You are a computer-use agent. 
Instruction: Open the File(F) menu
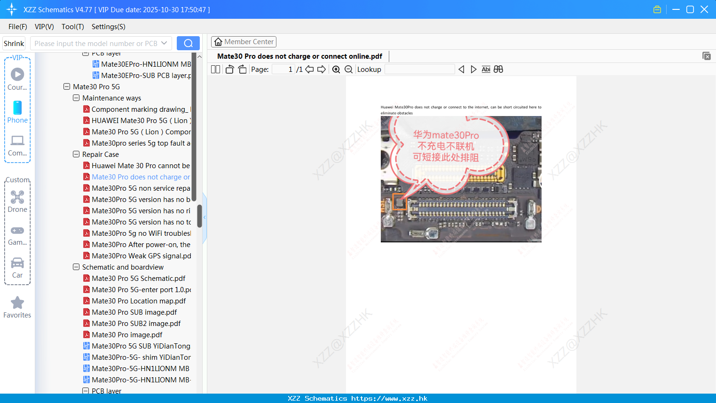(x=18, y=27)
